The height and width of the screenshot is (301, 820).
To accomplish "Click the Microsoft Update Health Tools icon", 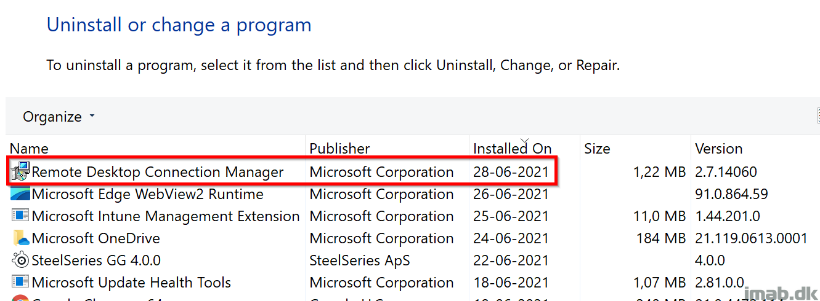I will pyautogui.click(x=20, y=283).
